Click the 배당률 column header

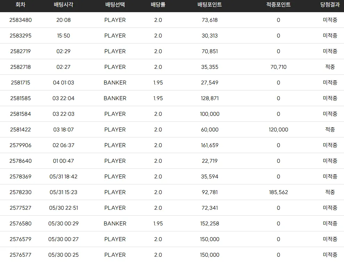click(158, 5)
